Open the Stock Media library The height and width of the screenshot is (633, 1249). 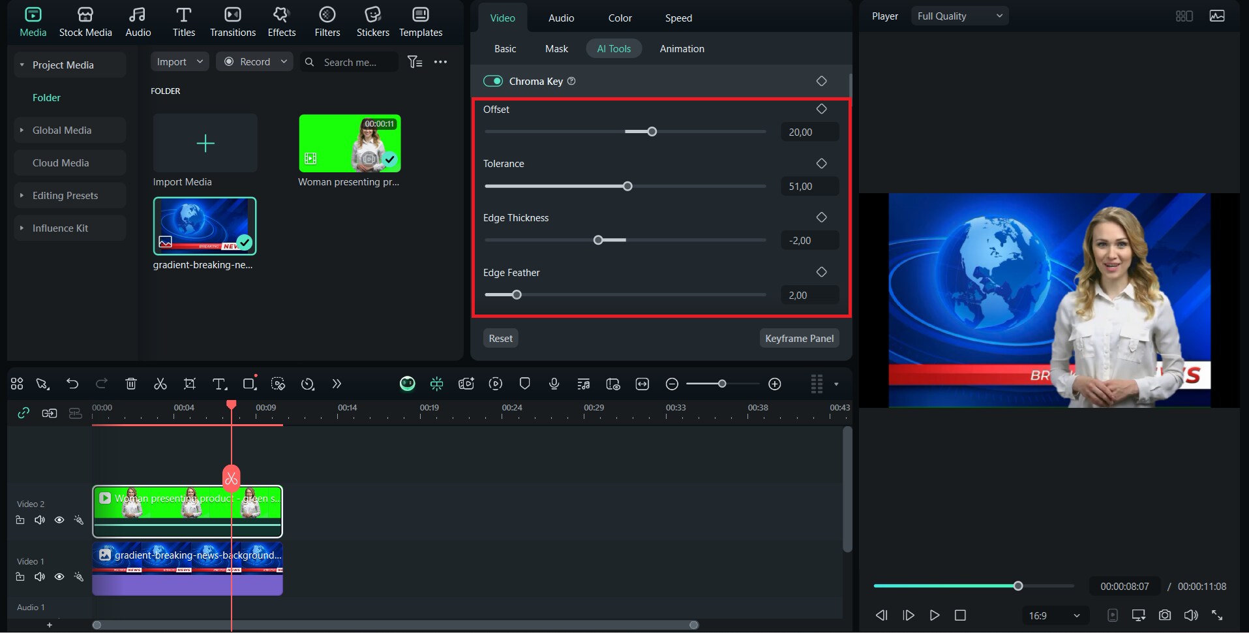[85, 22]
